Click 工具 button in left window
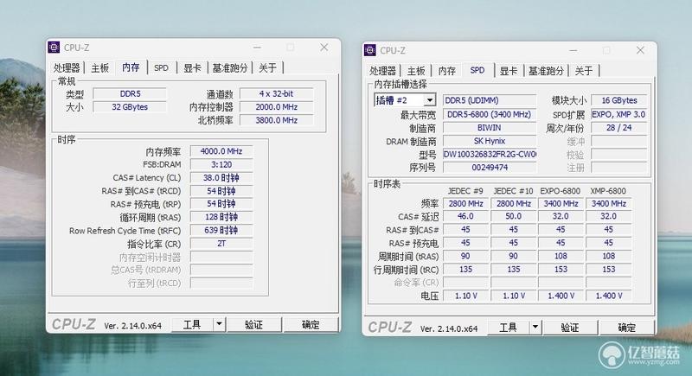The height and width of the screenshot is (376, 692). tap(192, 325)
